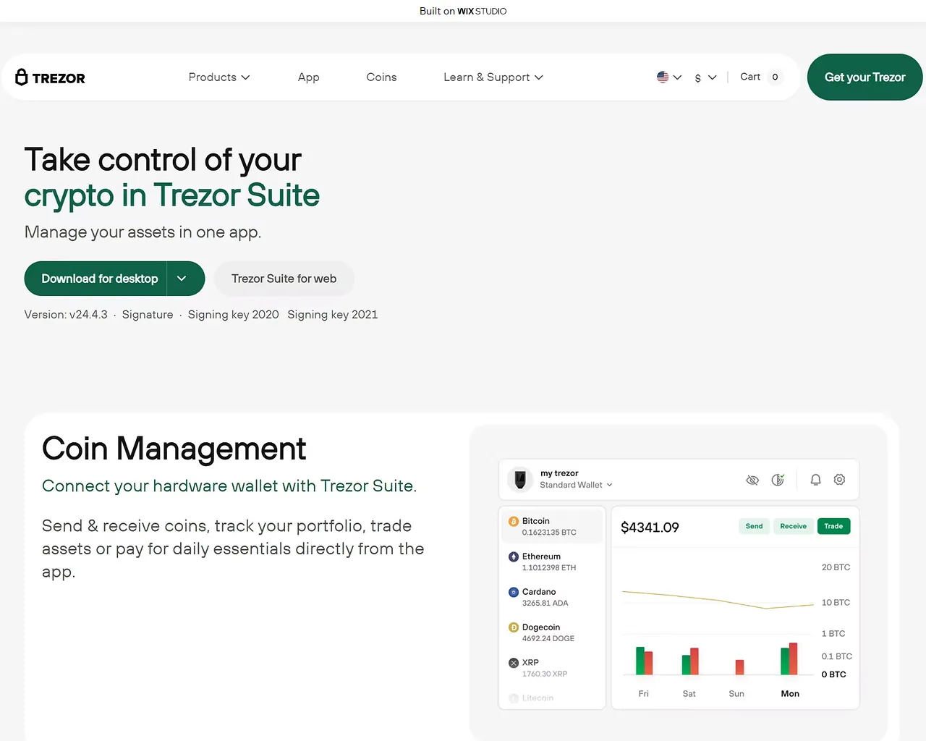Image resolution: width=926 pixels, height=741 pixels.
Task: Open the Cart
Action: pyautogui.click(x=750, y=77)
